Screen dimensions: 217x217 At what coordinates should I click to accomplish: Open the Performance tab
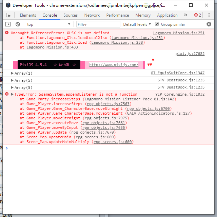point(118,15)
